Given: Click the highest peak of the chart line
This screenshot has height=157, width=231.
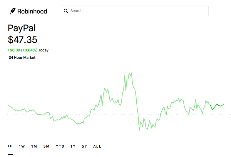Looking at the screenshot, I should (x=129, y=72).
